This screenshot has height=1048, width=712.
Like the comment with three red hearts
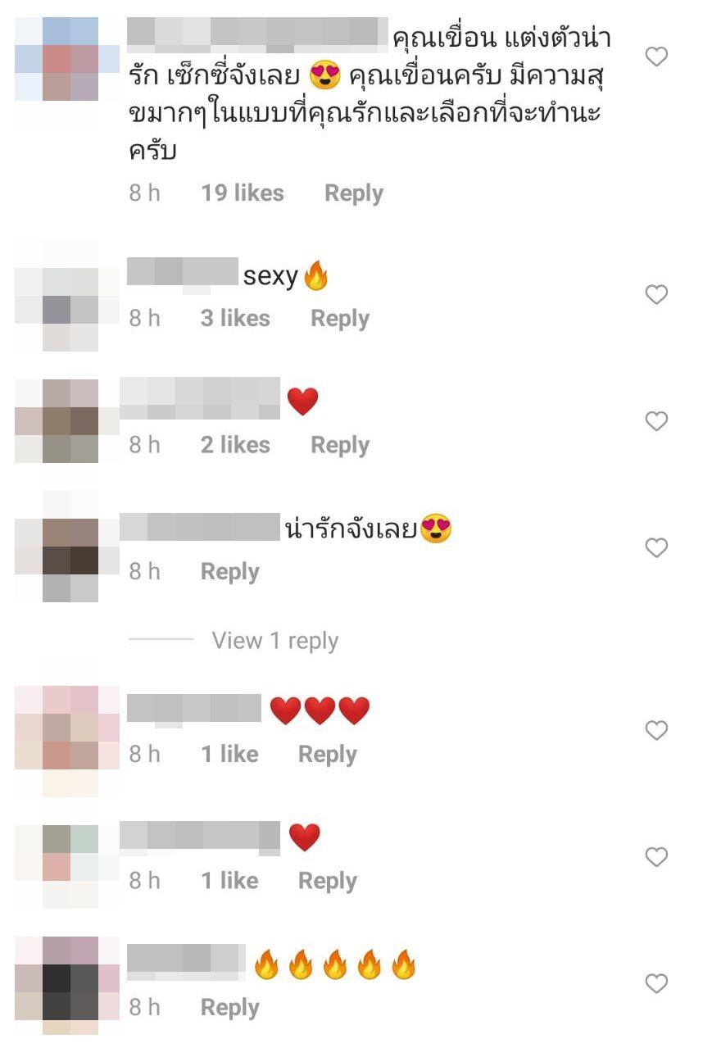656,730
